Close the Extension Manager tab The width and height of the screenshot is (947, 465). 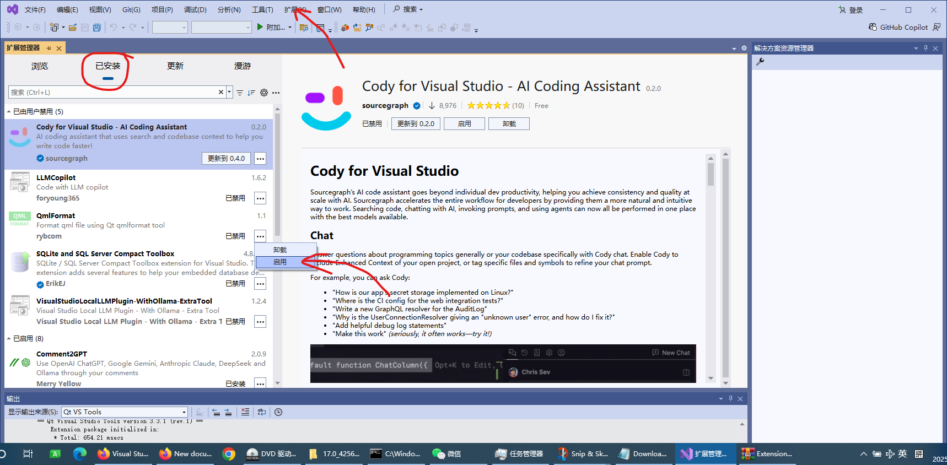(x=58, y=48)
